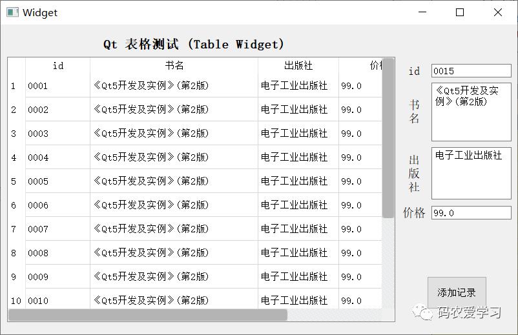Focus the id input field containing 0015
The width and height of the screenshot is (518, 335).
[471, 71]
